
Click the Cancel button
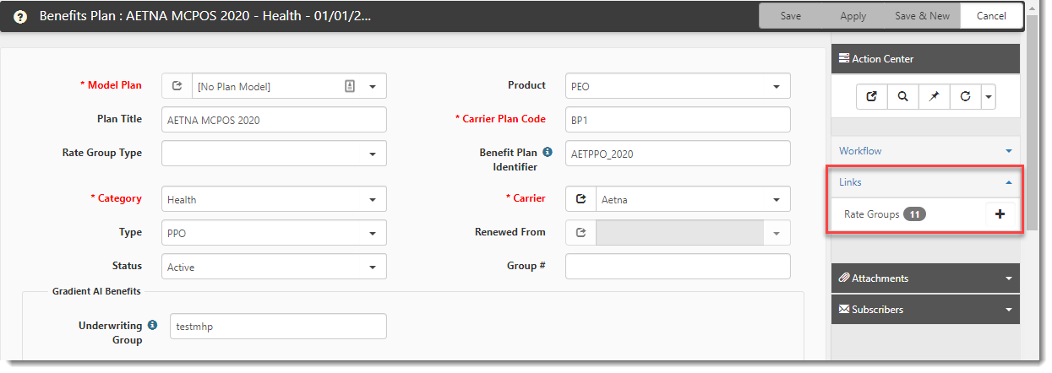point(991,16)
